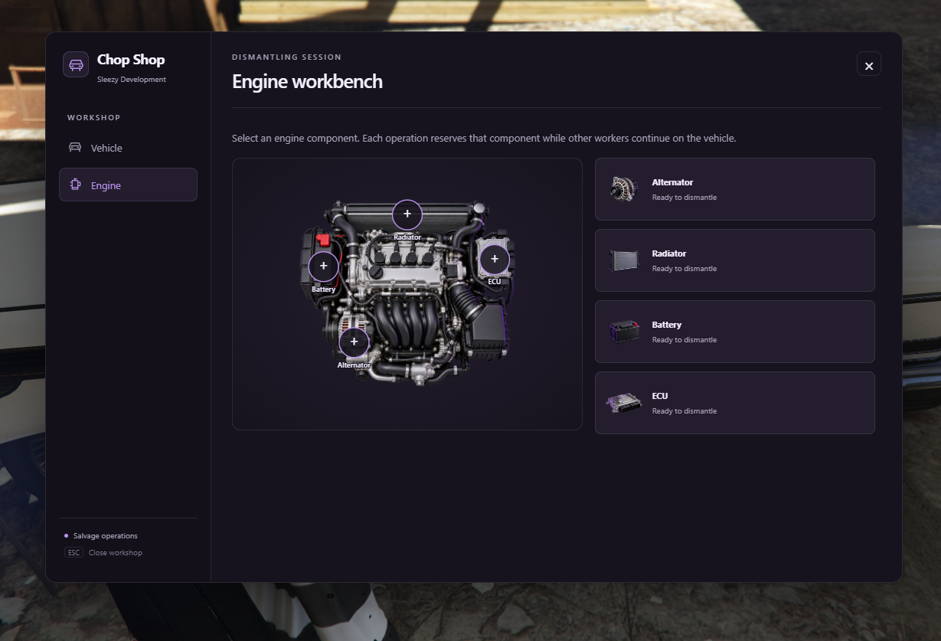
Task: Click the plus hotspot on the Battery
Action: tap(324, 266)
